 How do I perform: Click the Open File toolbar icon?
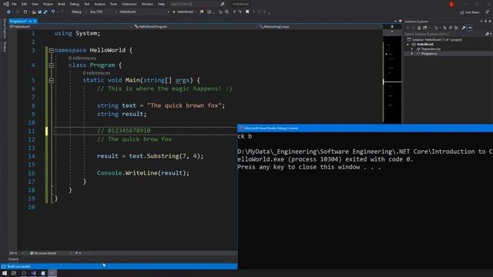(x=34, y=12)
